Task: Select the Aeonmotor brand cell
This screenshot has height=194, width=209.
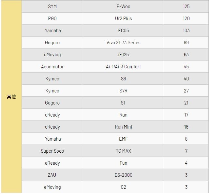Action: tap(52, 67)
